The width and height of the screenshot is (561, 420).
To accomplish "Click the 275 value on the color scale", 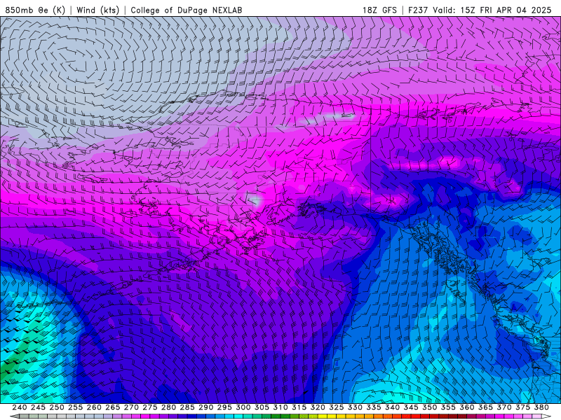I will click(150, 407).
